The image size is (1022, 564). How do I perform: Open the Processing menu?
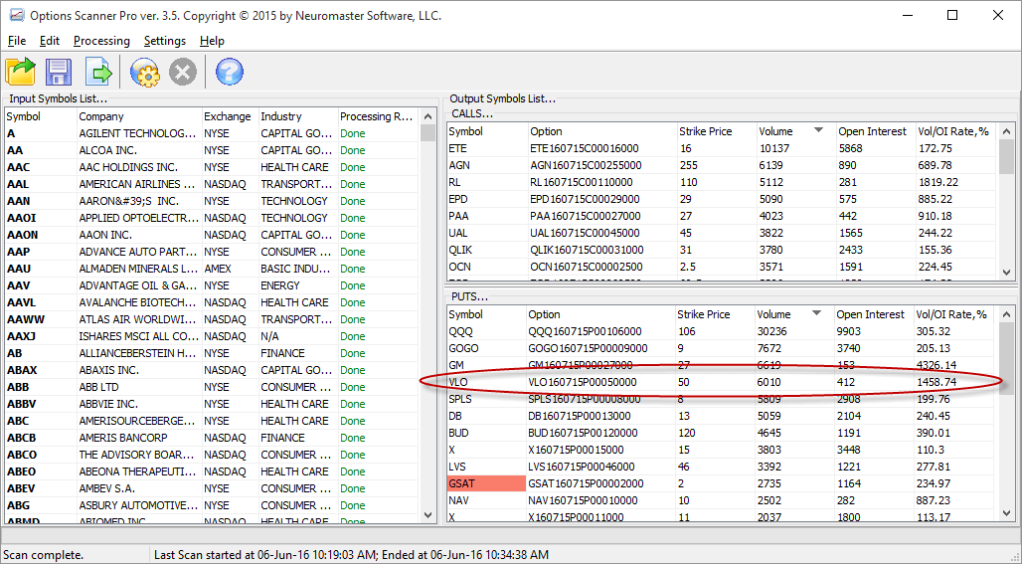point(101,41)
